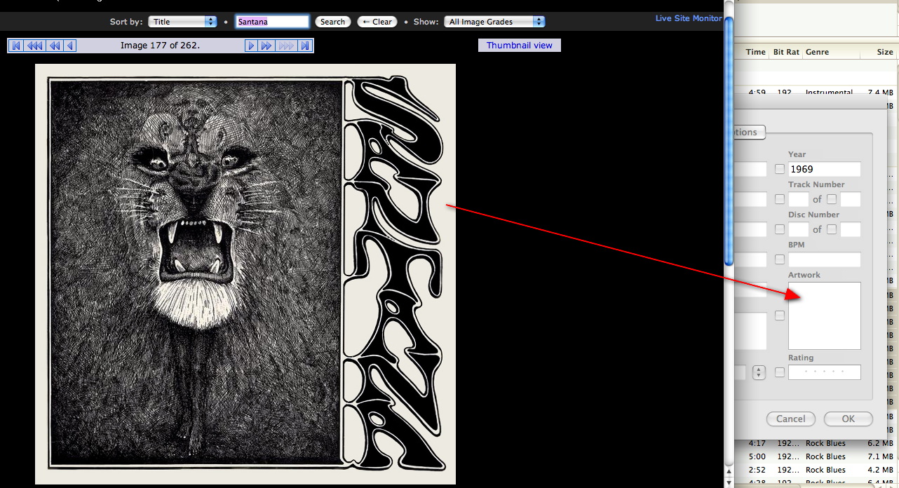The image size is (899, 488).
Task: Sort iTunes list by Bit Rate column
Action: coord(786,52)
